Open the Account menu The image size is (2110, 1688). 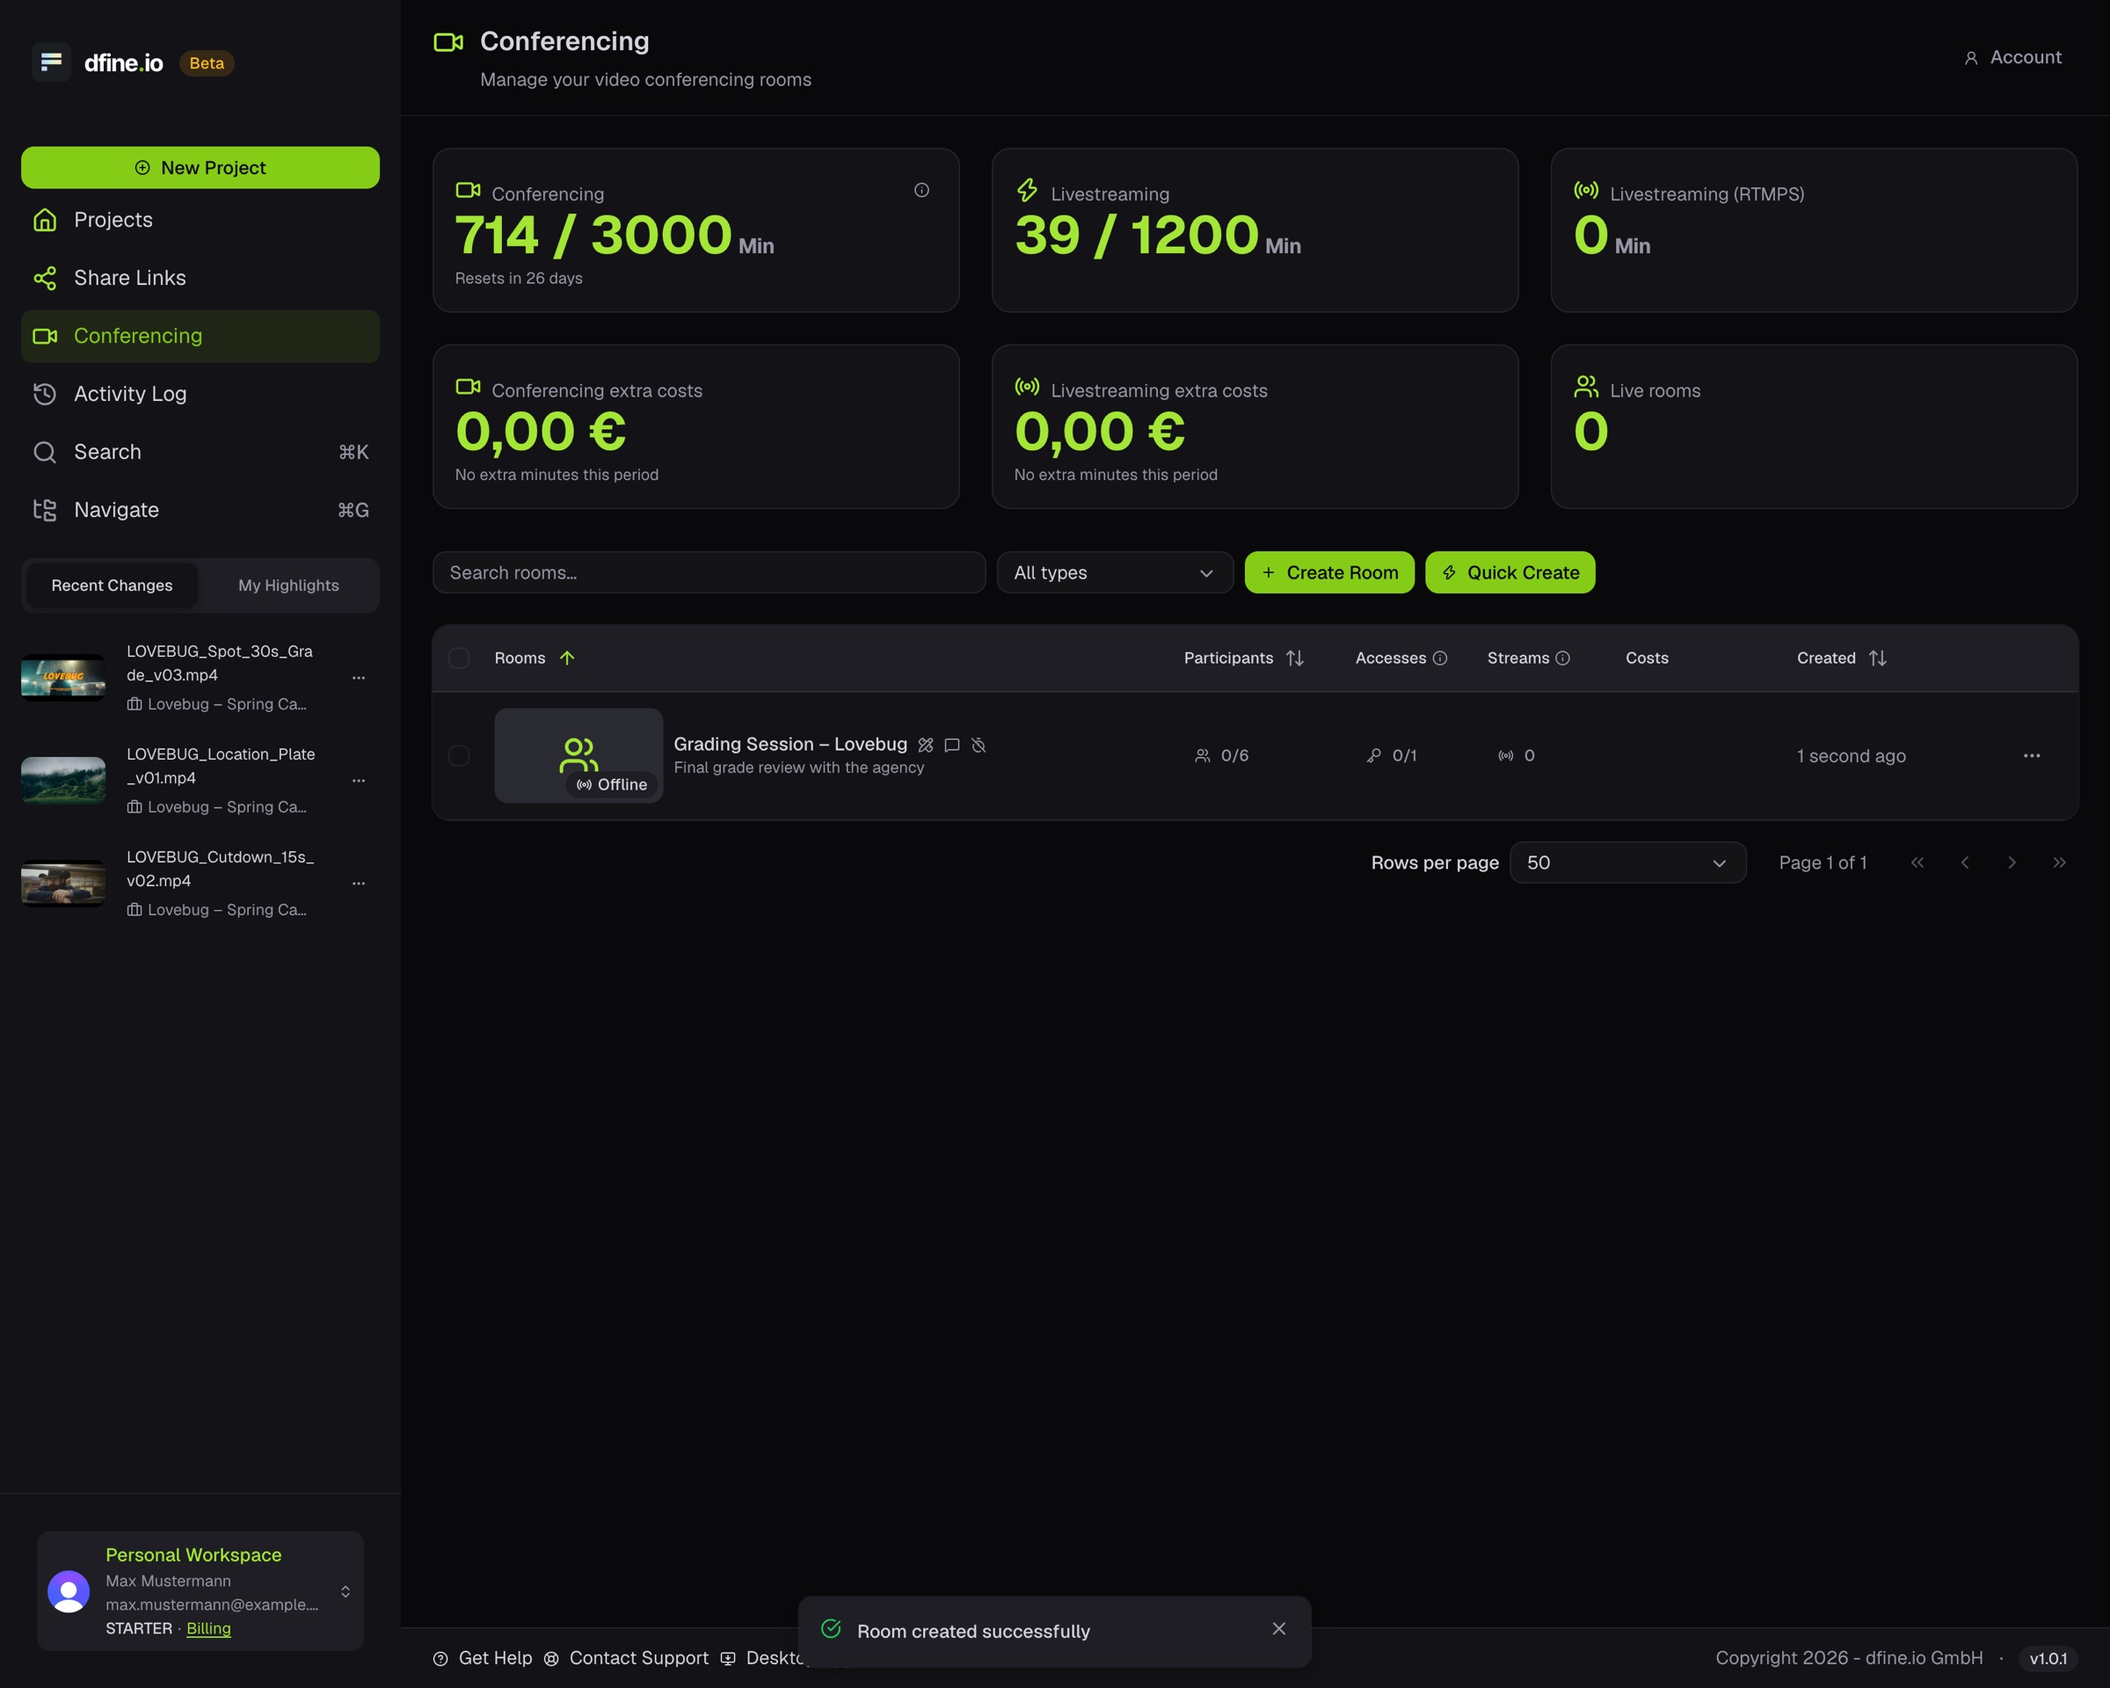2012,58
